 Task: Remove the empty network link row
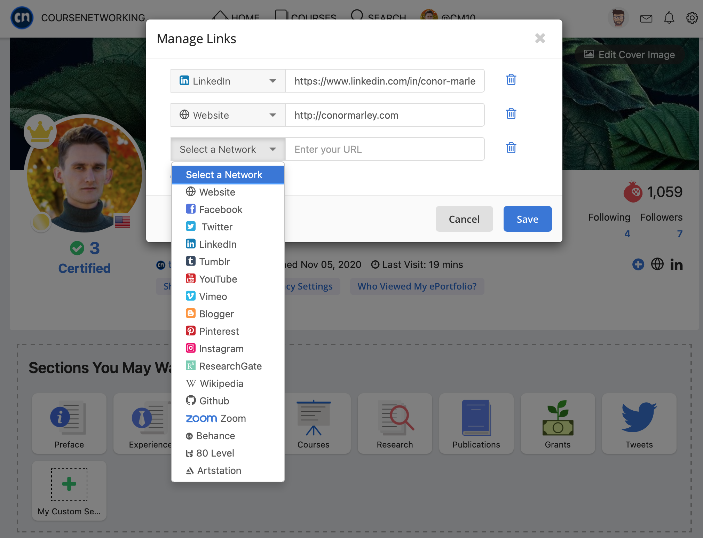pyautogui.click(x=511, y=148)
